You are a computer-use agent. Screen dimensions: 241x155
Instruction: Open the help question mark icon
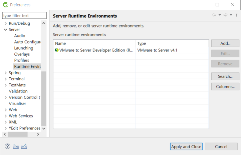[x=7, y=146]
